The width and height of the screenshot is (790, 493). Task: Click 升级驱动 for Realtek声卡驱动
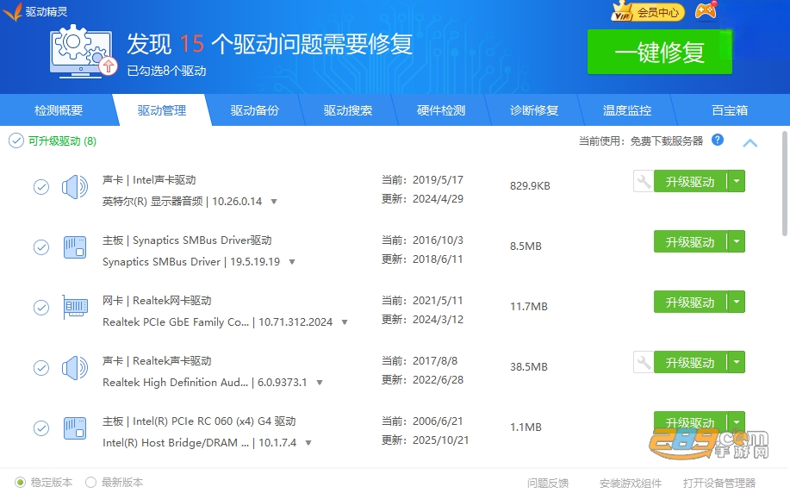pos(690,363)
